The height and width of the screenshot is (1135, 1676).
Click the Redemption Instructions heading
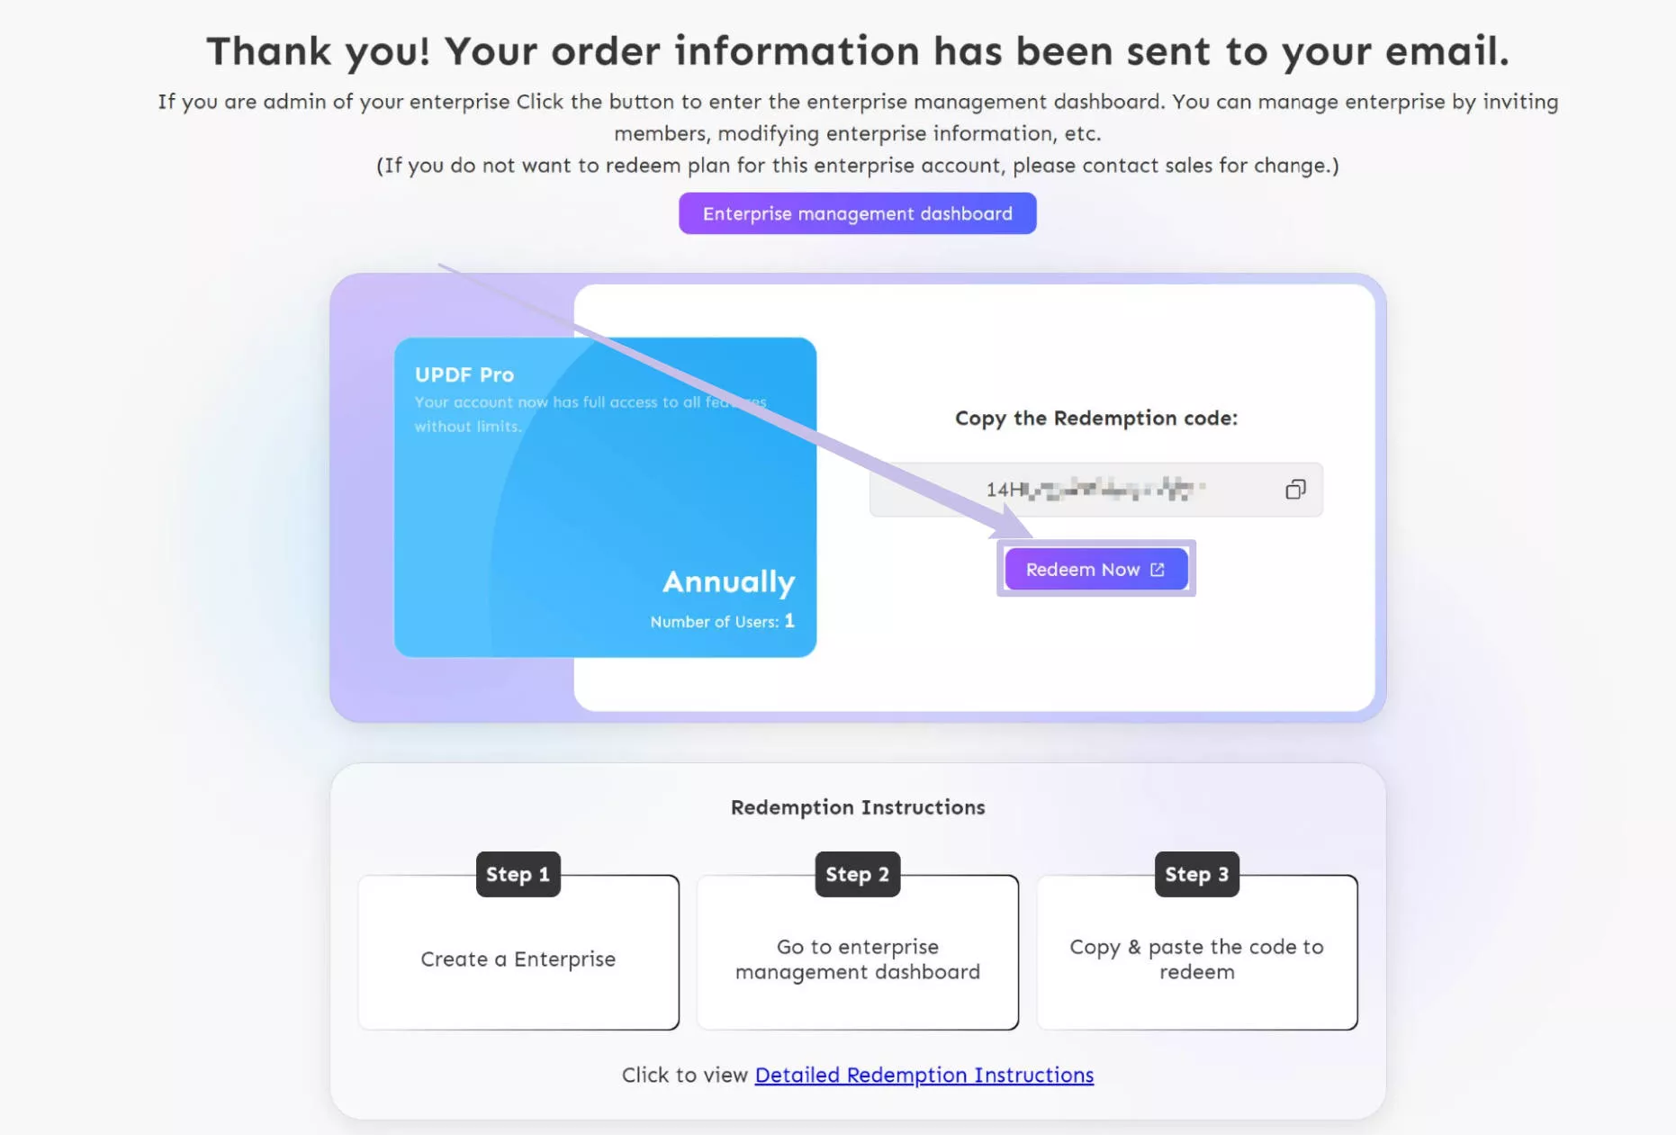(x=858, y=807)
